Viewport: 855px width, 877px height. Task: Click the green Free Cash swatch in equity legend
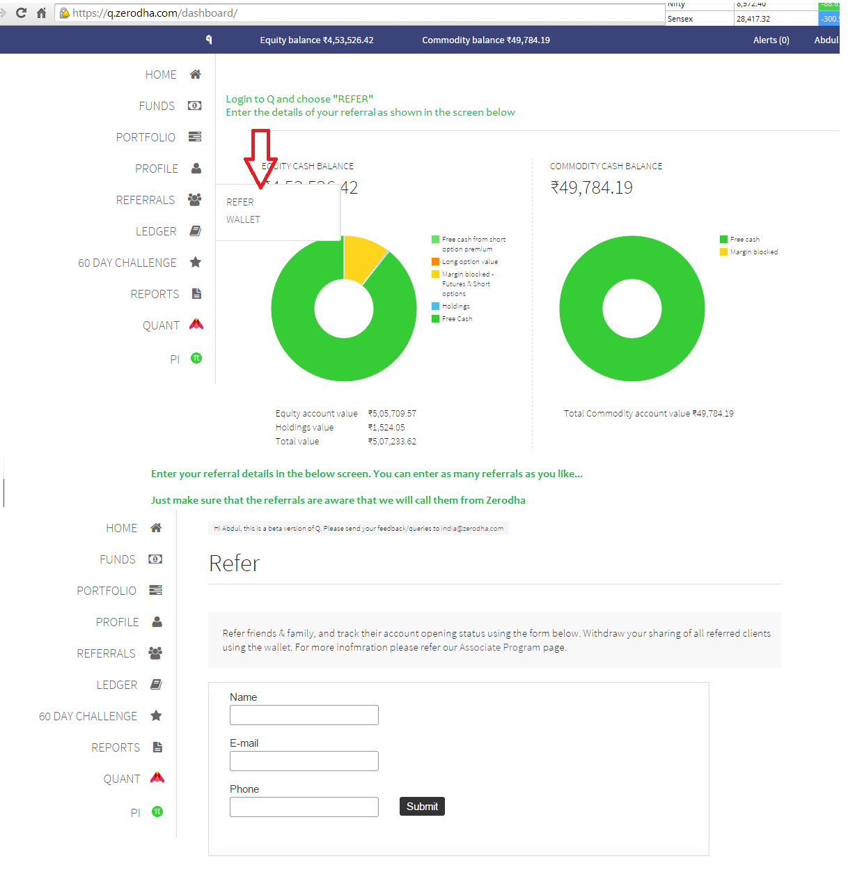click(435, 318)
